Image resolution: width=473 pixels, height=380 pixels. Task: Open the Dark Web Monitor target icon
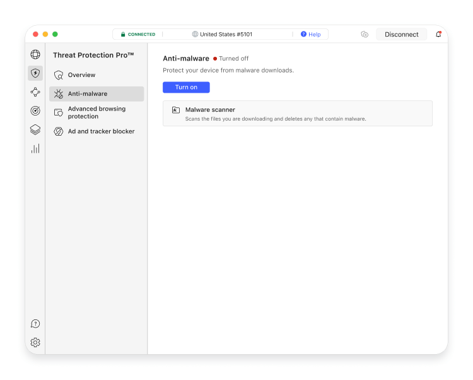click(35, 110)
